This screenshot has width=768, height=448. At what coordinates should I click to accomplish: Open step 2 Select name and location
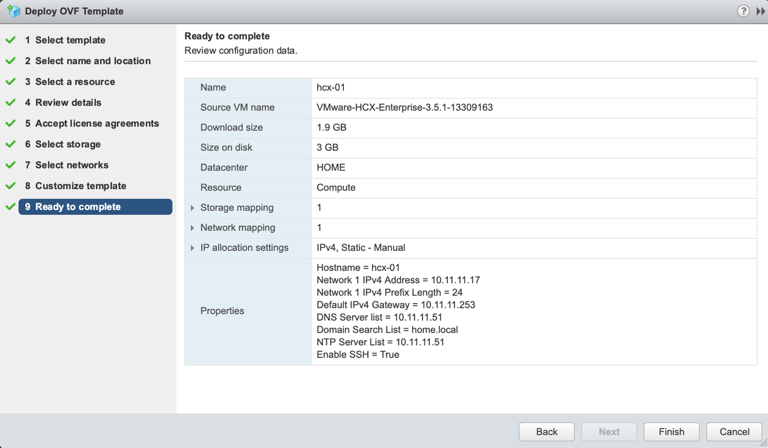point(93,61)
